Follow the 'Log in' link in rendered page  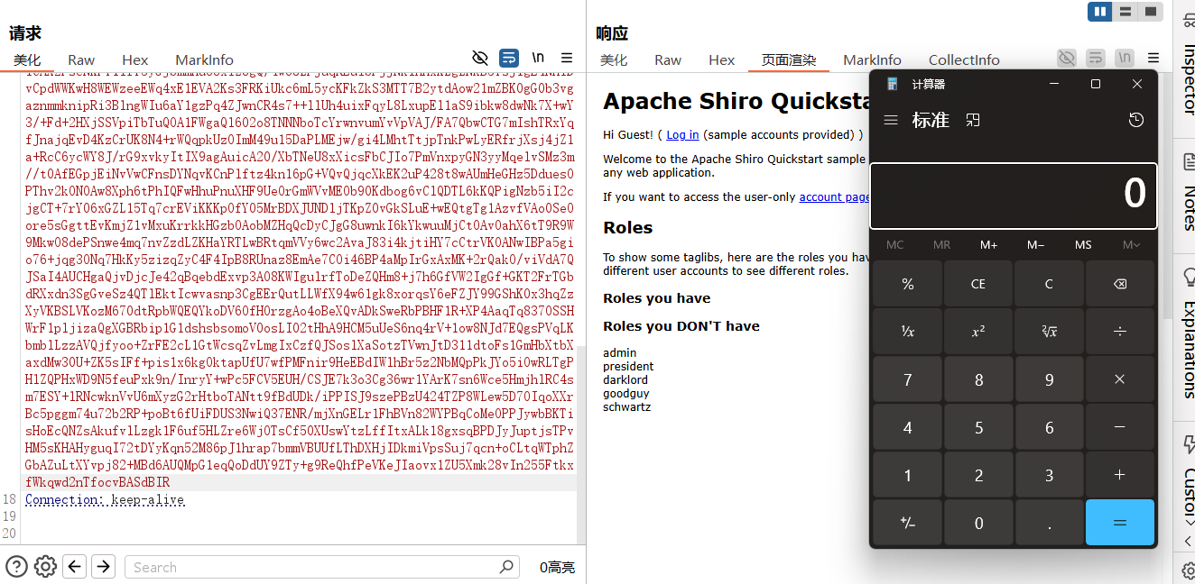pos(682,135)
